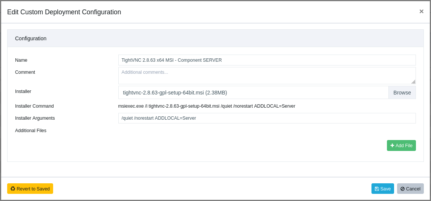This screenshot has width=431, height=201.
Task: Click the Edit Custom Deployment Configuration title
Action: [64, 12]
